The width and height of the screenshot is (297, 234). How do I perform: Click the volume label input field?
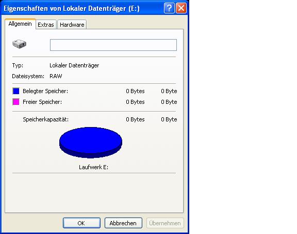(x=113, y=45)
